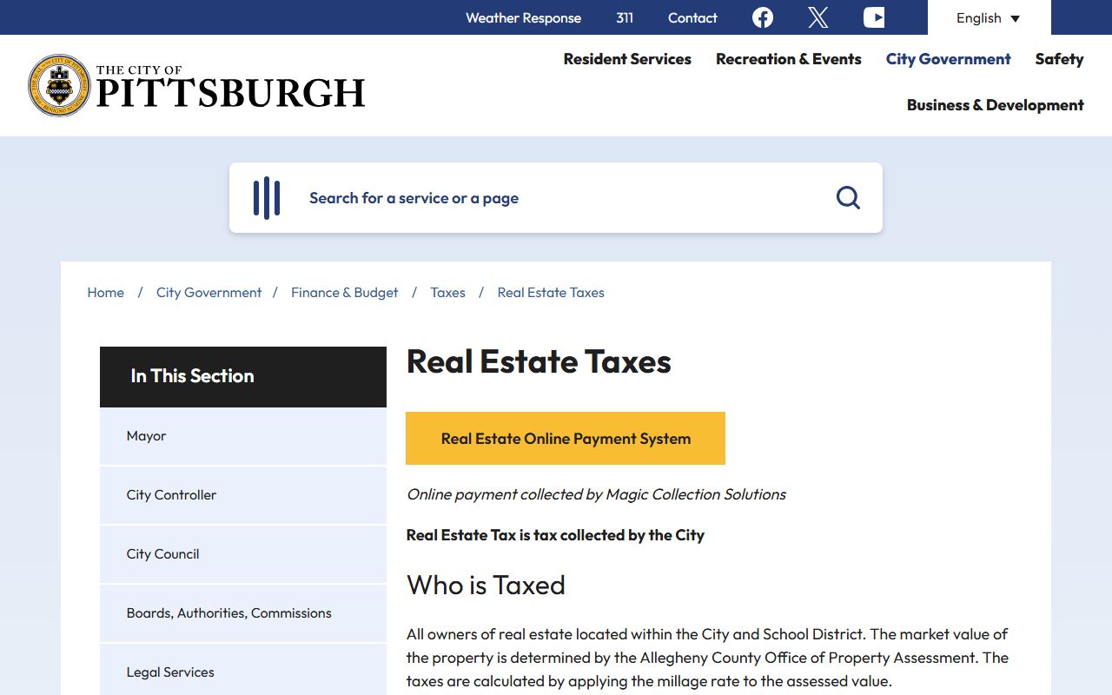Open the City's Facebook page icon

pos(763,17)
